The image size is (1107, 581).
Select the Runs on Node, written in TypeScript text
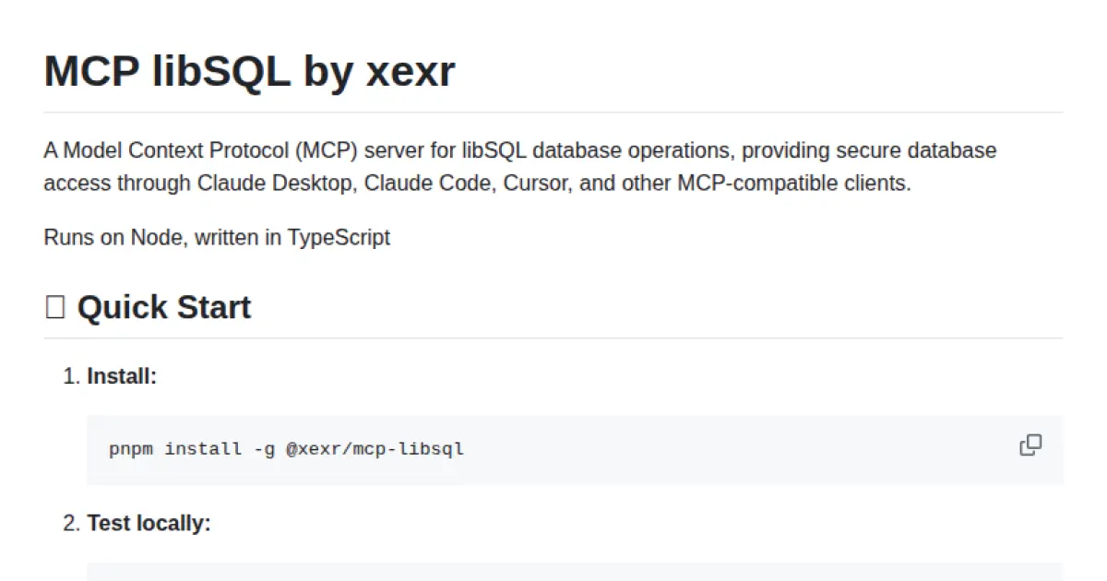click(216, 237)
